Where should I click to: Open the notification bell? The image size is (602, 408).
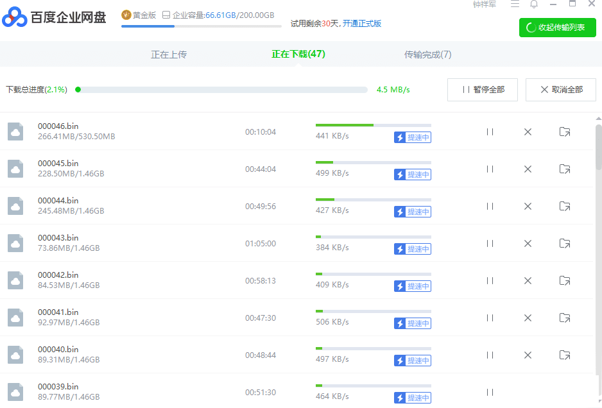(x=534, y=4)
